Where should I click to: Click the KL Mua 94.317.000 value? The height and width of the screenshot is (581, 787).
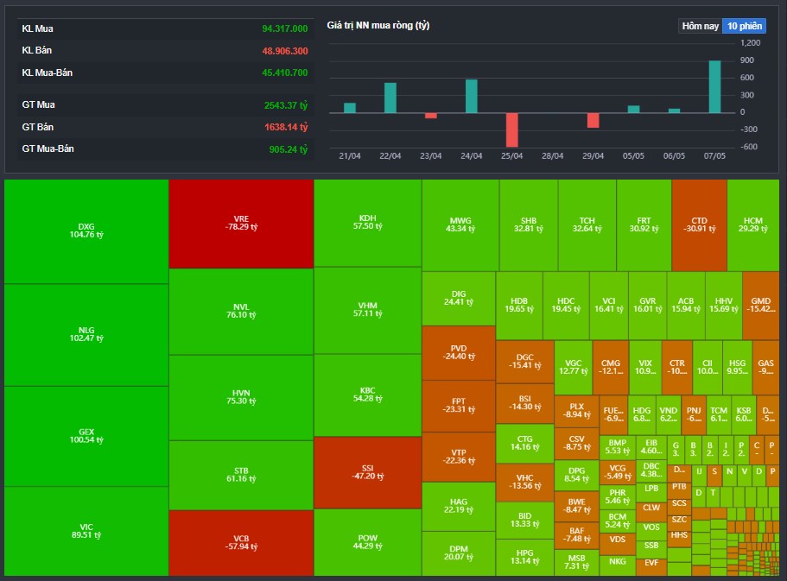(284, 29)
